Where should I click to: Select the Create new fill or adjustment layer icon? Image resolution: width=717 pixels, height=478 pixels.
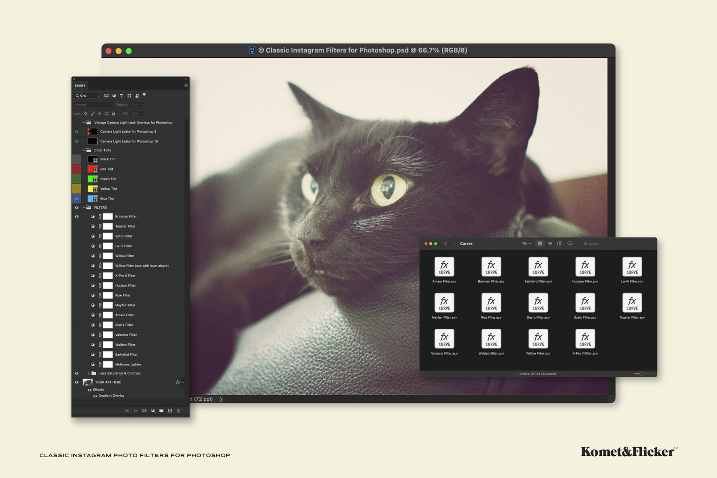pos(153,411)
